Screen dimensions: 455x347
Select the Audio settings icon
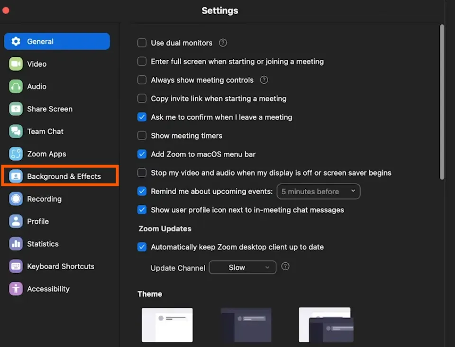(x=16, y=86)
